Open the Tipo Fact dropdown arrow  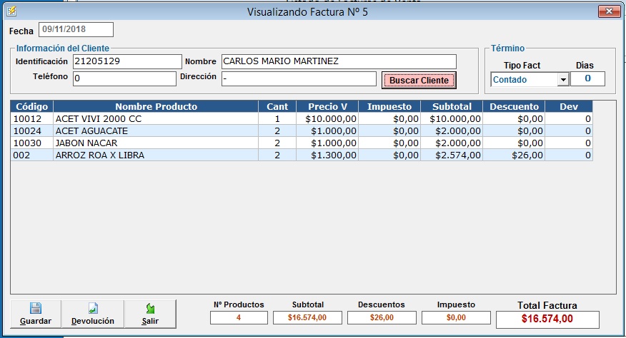coord(563,79)
